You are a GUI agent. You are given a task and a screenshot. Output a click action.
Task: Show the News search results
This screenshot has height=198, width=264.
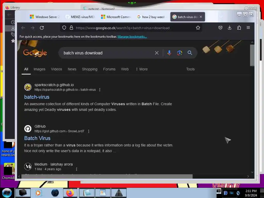pyautogui.click(x=72, y=69)
